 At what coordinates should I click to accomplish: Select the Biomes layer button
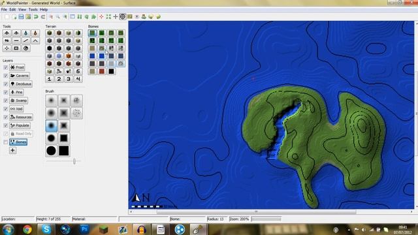18,142
